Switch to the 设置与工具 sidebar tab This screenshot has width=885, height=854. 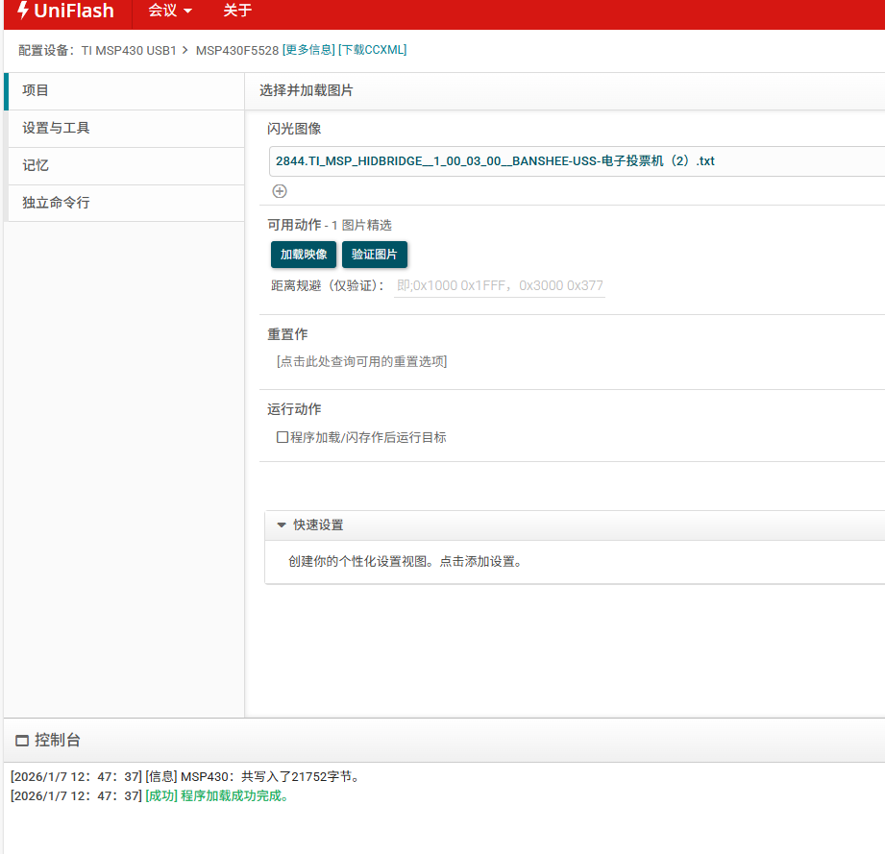(x=125, y=128)
